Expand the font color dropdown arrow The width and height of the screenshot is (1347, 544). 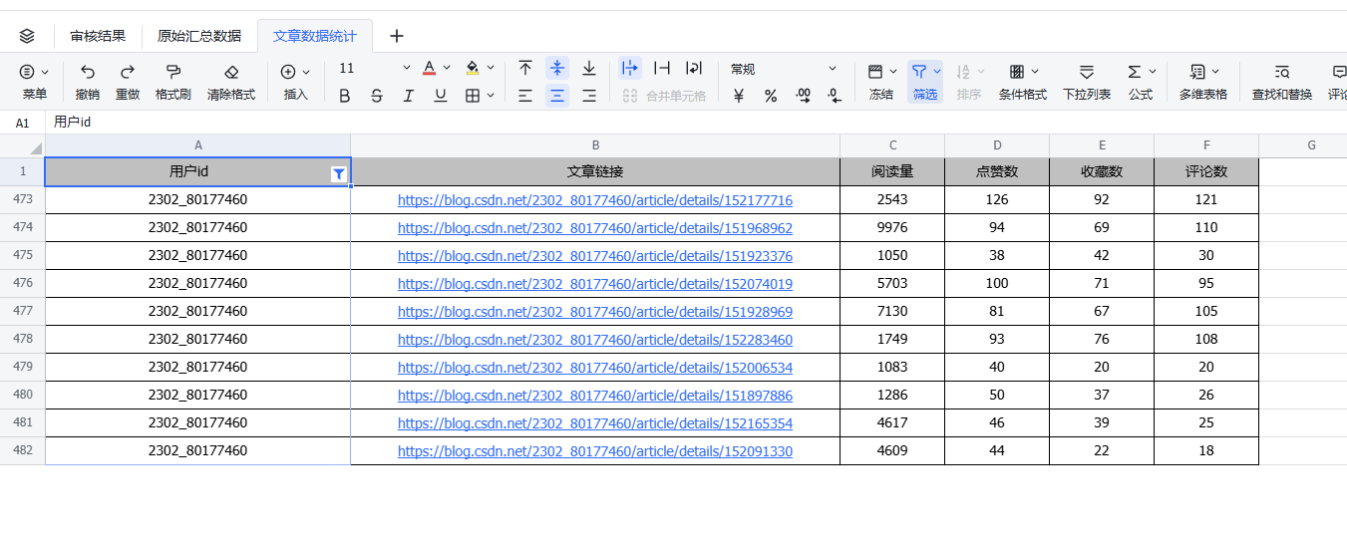[x=447, y=69]
